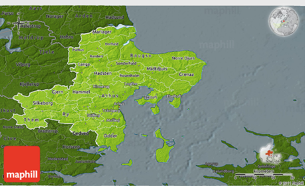Image resolution: width=305 pixels, height=186 pixels.
Task: Click the Norre Djurs label
Action: pyautogui.click(x=183, y=58)
